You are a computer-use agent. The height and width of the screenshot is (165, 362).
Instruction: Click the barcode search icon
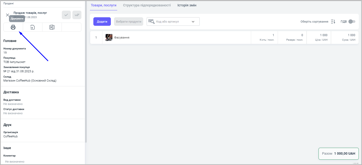pyautogui.click(x=151, y=22)
